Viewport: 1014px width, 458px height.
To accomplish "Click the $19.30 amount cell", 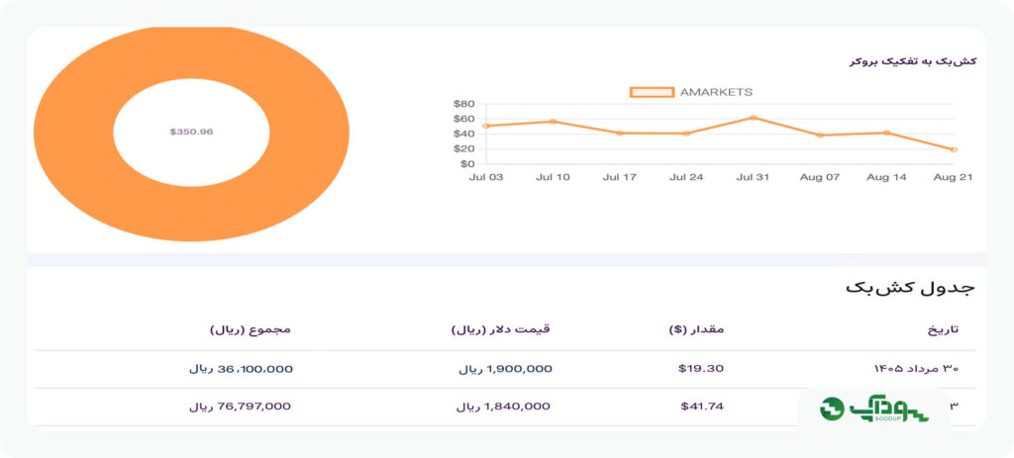I will tap(701, 369).
